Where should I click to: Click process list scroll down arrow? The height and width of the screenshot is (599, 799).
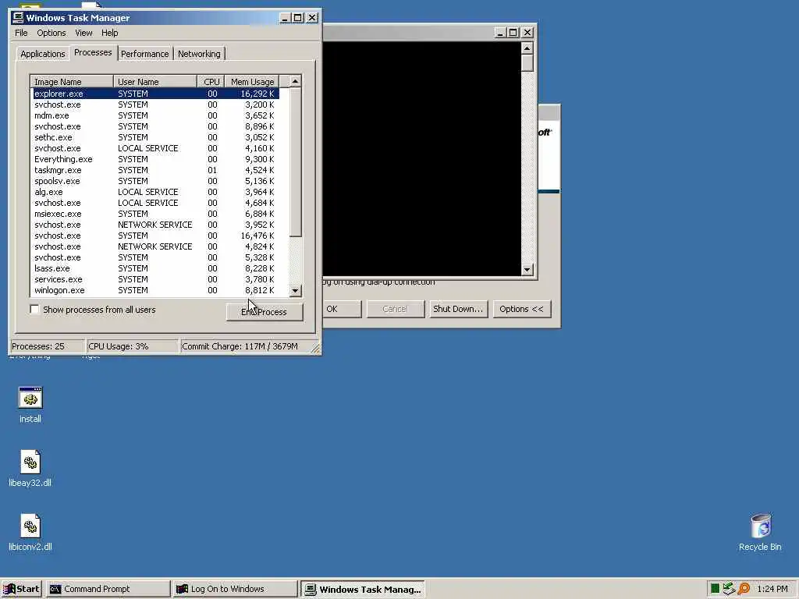296,291
